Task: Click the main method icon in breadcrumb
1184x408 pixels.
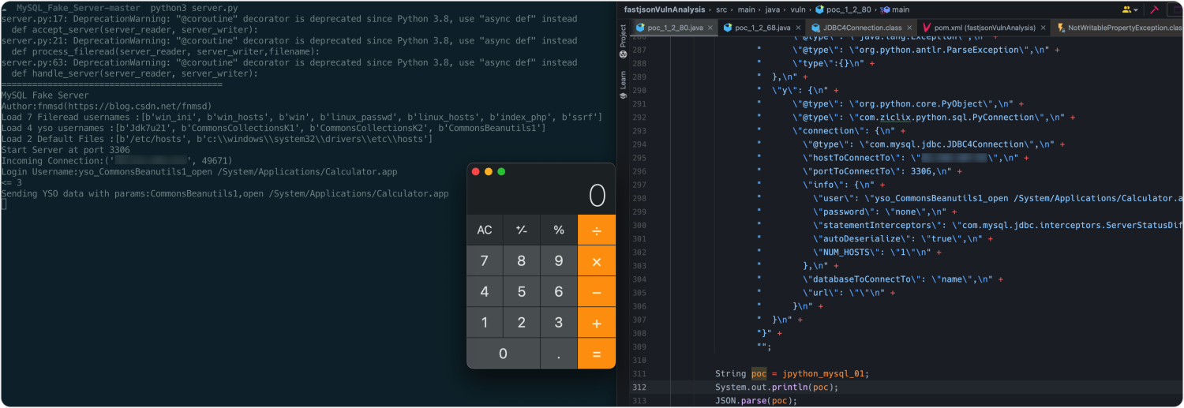Action: tap(885, 9)
